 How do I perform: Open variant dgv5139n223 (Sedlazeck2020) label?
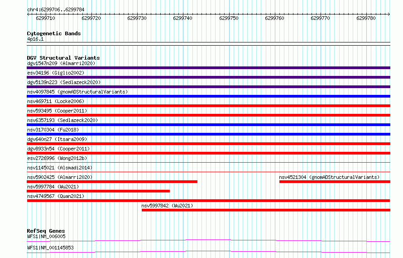[x=64, y=82]
